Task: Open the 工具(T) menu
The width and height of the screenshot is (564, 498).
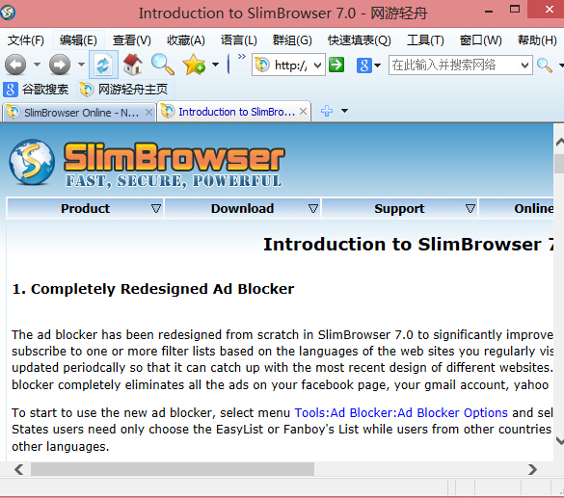Action: point(425,40)
